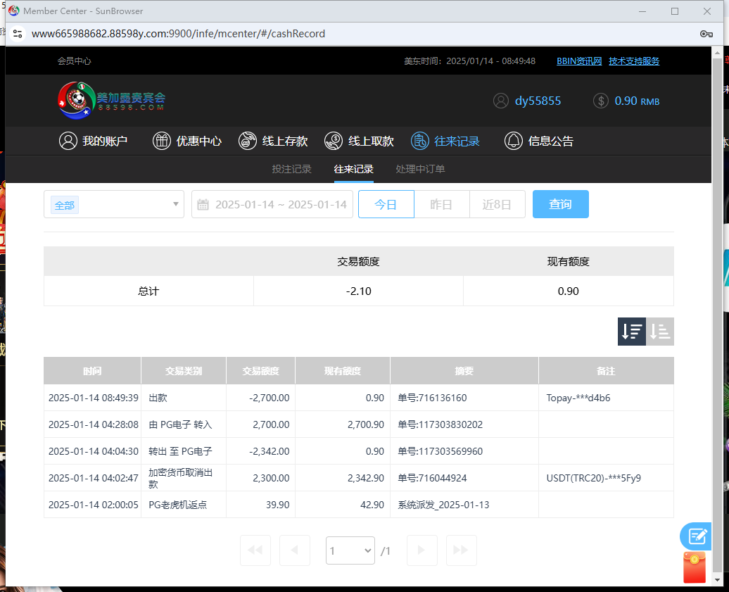Click the 信息公告 announcements bell icon

pos(514,141)
